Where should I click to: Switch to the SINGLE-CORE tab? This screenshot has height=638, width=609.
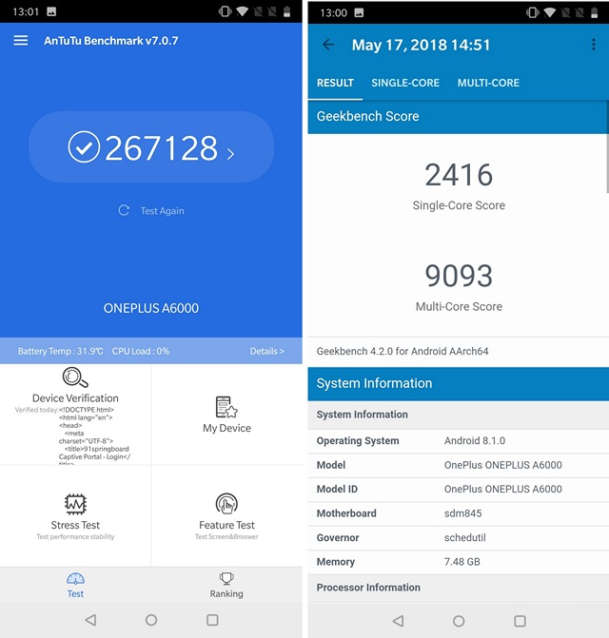405,83
